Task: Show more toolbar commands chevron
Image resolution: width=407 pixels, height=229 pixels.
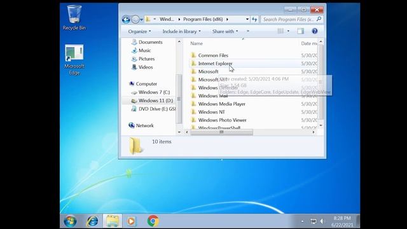Action: (x=248, y=31)
